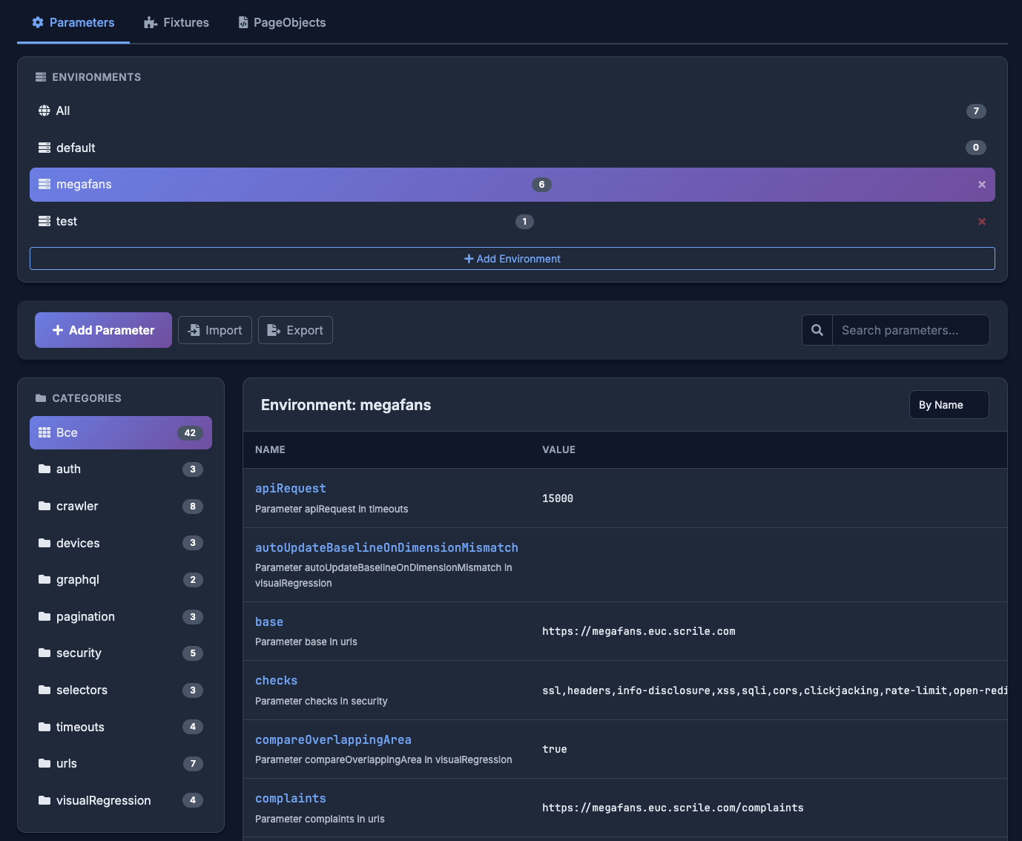1022x841 pixels.
Task: Click the folder icon beside crawler
Action: coord(44,506)
